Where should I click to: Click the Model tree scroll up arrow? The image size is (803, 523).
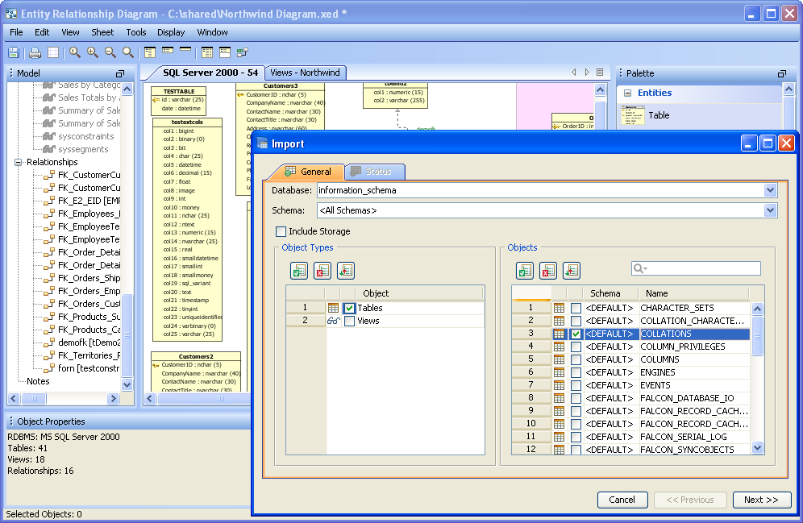[x=127, y=89]
